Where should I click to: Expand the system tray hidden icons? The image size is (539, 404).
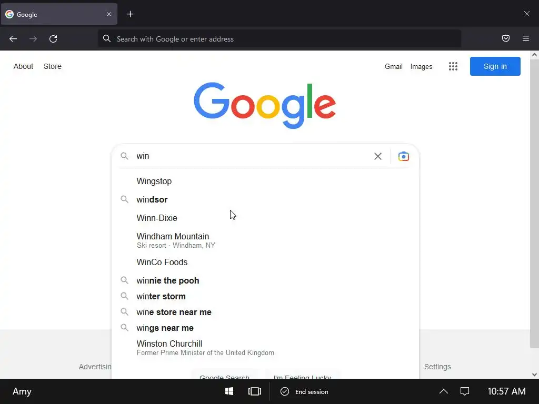pos(443,391)
